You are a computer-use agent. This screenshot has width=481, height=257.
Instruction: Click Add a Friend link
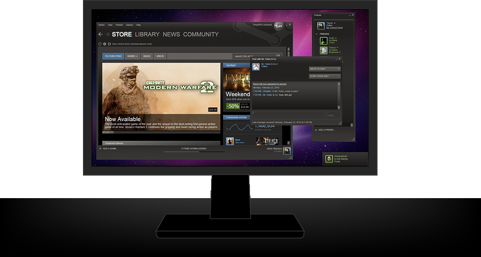pyautogui.click(x=327, y=130)
